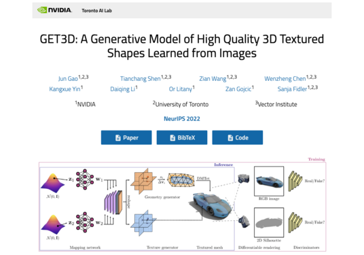The width and height of the screenshot is (364, 255).
Task: Click the 2D Silhouette thumbnail
Action: click(269, 222)
